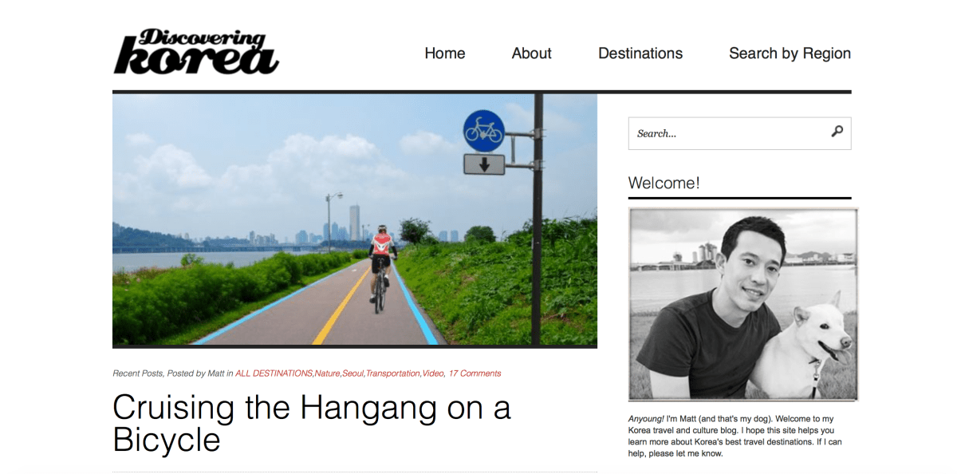Click the Welcome! sidebar heading
Screen dimensions: 957x474
tap(664, 183)
